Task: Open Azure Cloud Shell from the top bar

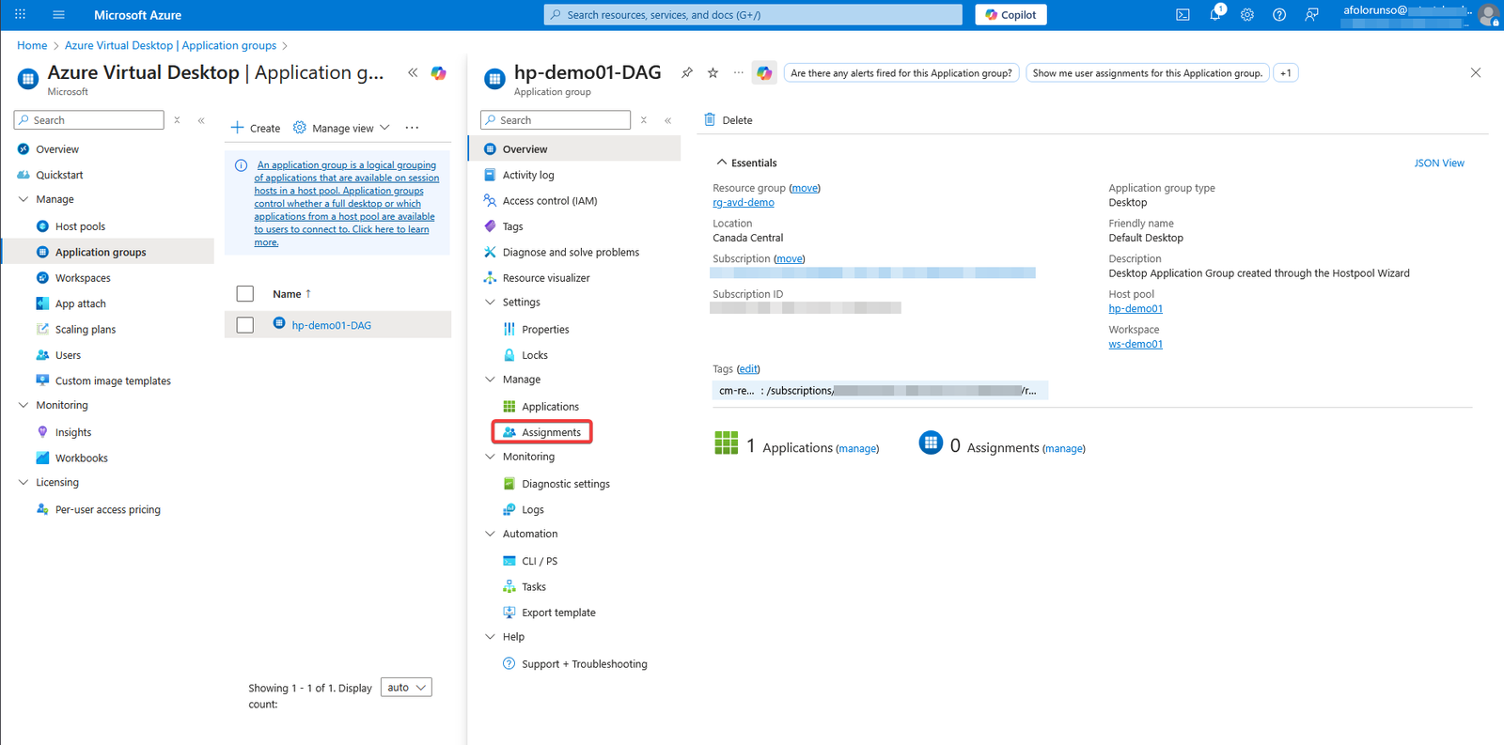Action: pyautogui.click(x=1183, y=15)
